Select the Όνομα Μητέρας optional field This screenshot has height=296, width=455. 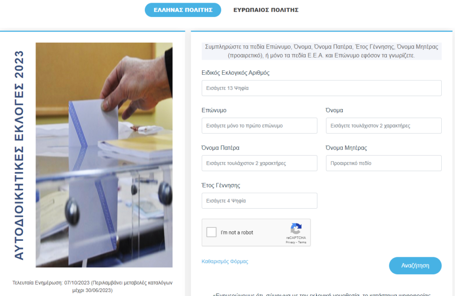click(x=383, y=163)
